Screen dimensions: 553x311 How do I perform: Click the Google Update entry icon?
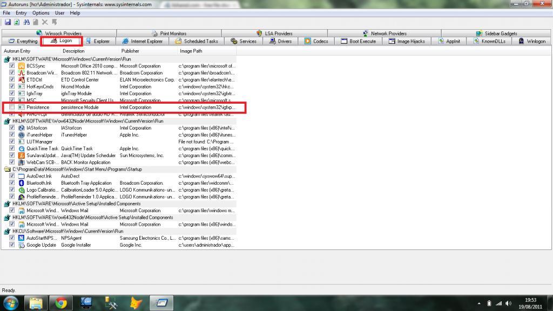(x=21, y=245)
